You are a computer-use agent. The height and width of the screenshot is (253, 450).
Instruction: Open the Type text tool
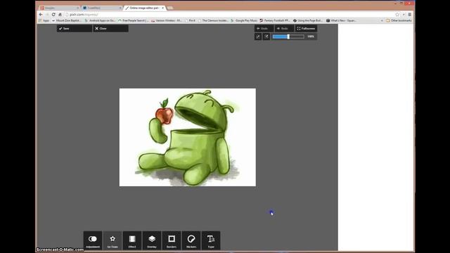click(x=211, y=240)
